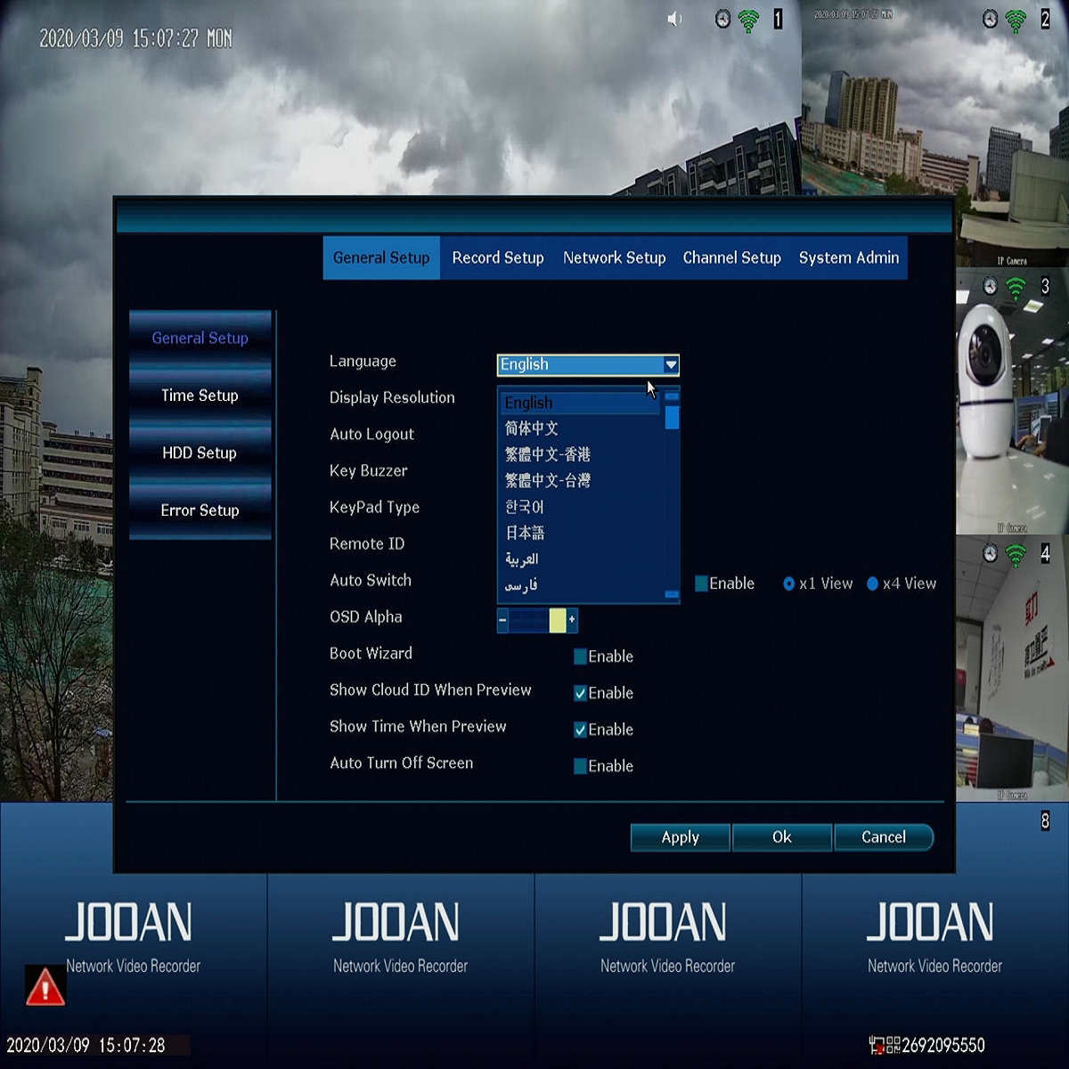1069x1069 pixels.
Task: Open the Channel Setup tab
Action: (731, 257)
